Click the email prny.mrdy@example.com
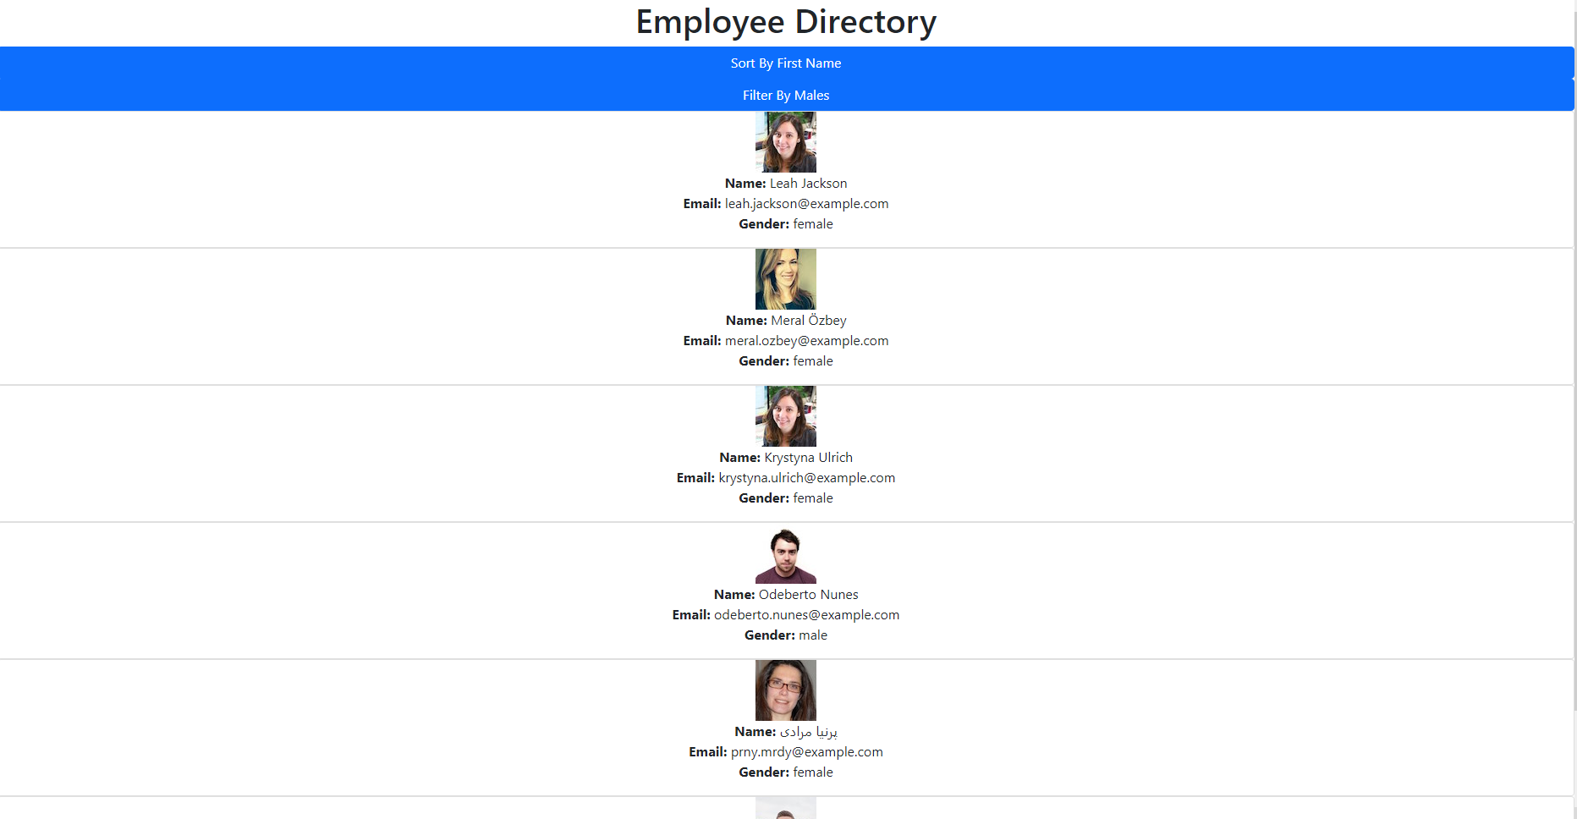The width and height of the screenshot is (1577, 819). 805,751
